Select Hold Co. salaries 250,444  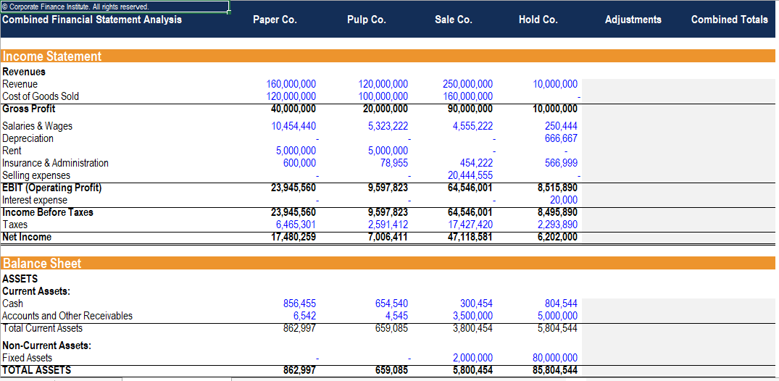click(x=562, y=126)
